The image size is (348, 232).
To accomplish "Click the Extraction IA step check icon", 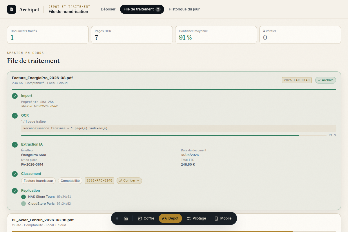I will [x=15, y=144].
